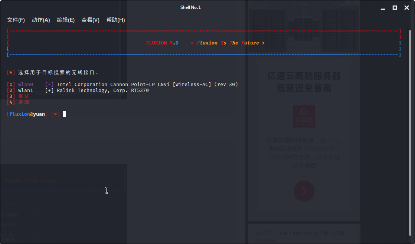Open the 编辑(E) menu
This screenshot has height=244, width=415.
[x=66, y=20]
